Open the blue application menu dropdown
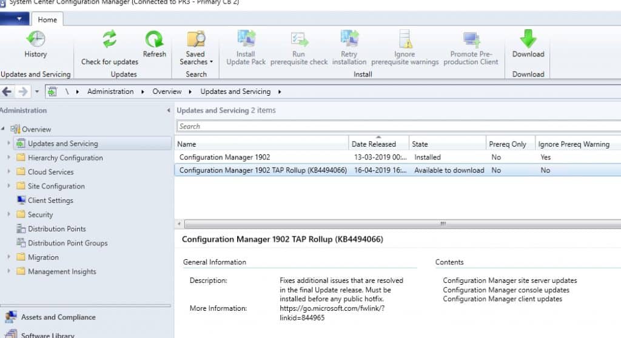This screenshot has width=621, height=338. [x=15, y=19]
